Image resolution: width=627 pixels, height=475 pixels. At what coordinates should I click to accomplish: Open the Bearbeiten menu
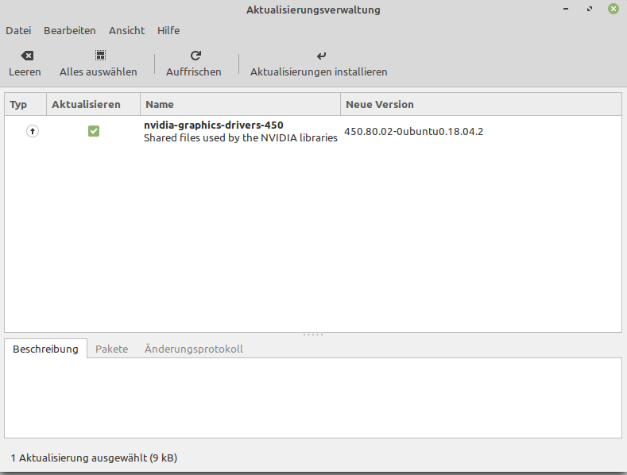[70, 31]
